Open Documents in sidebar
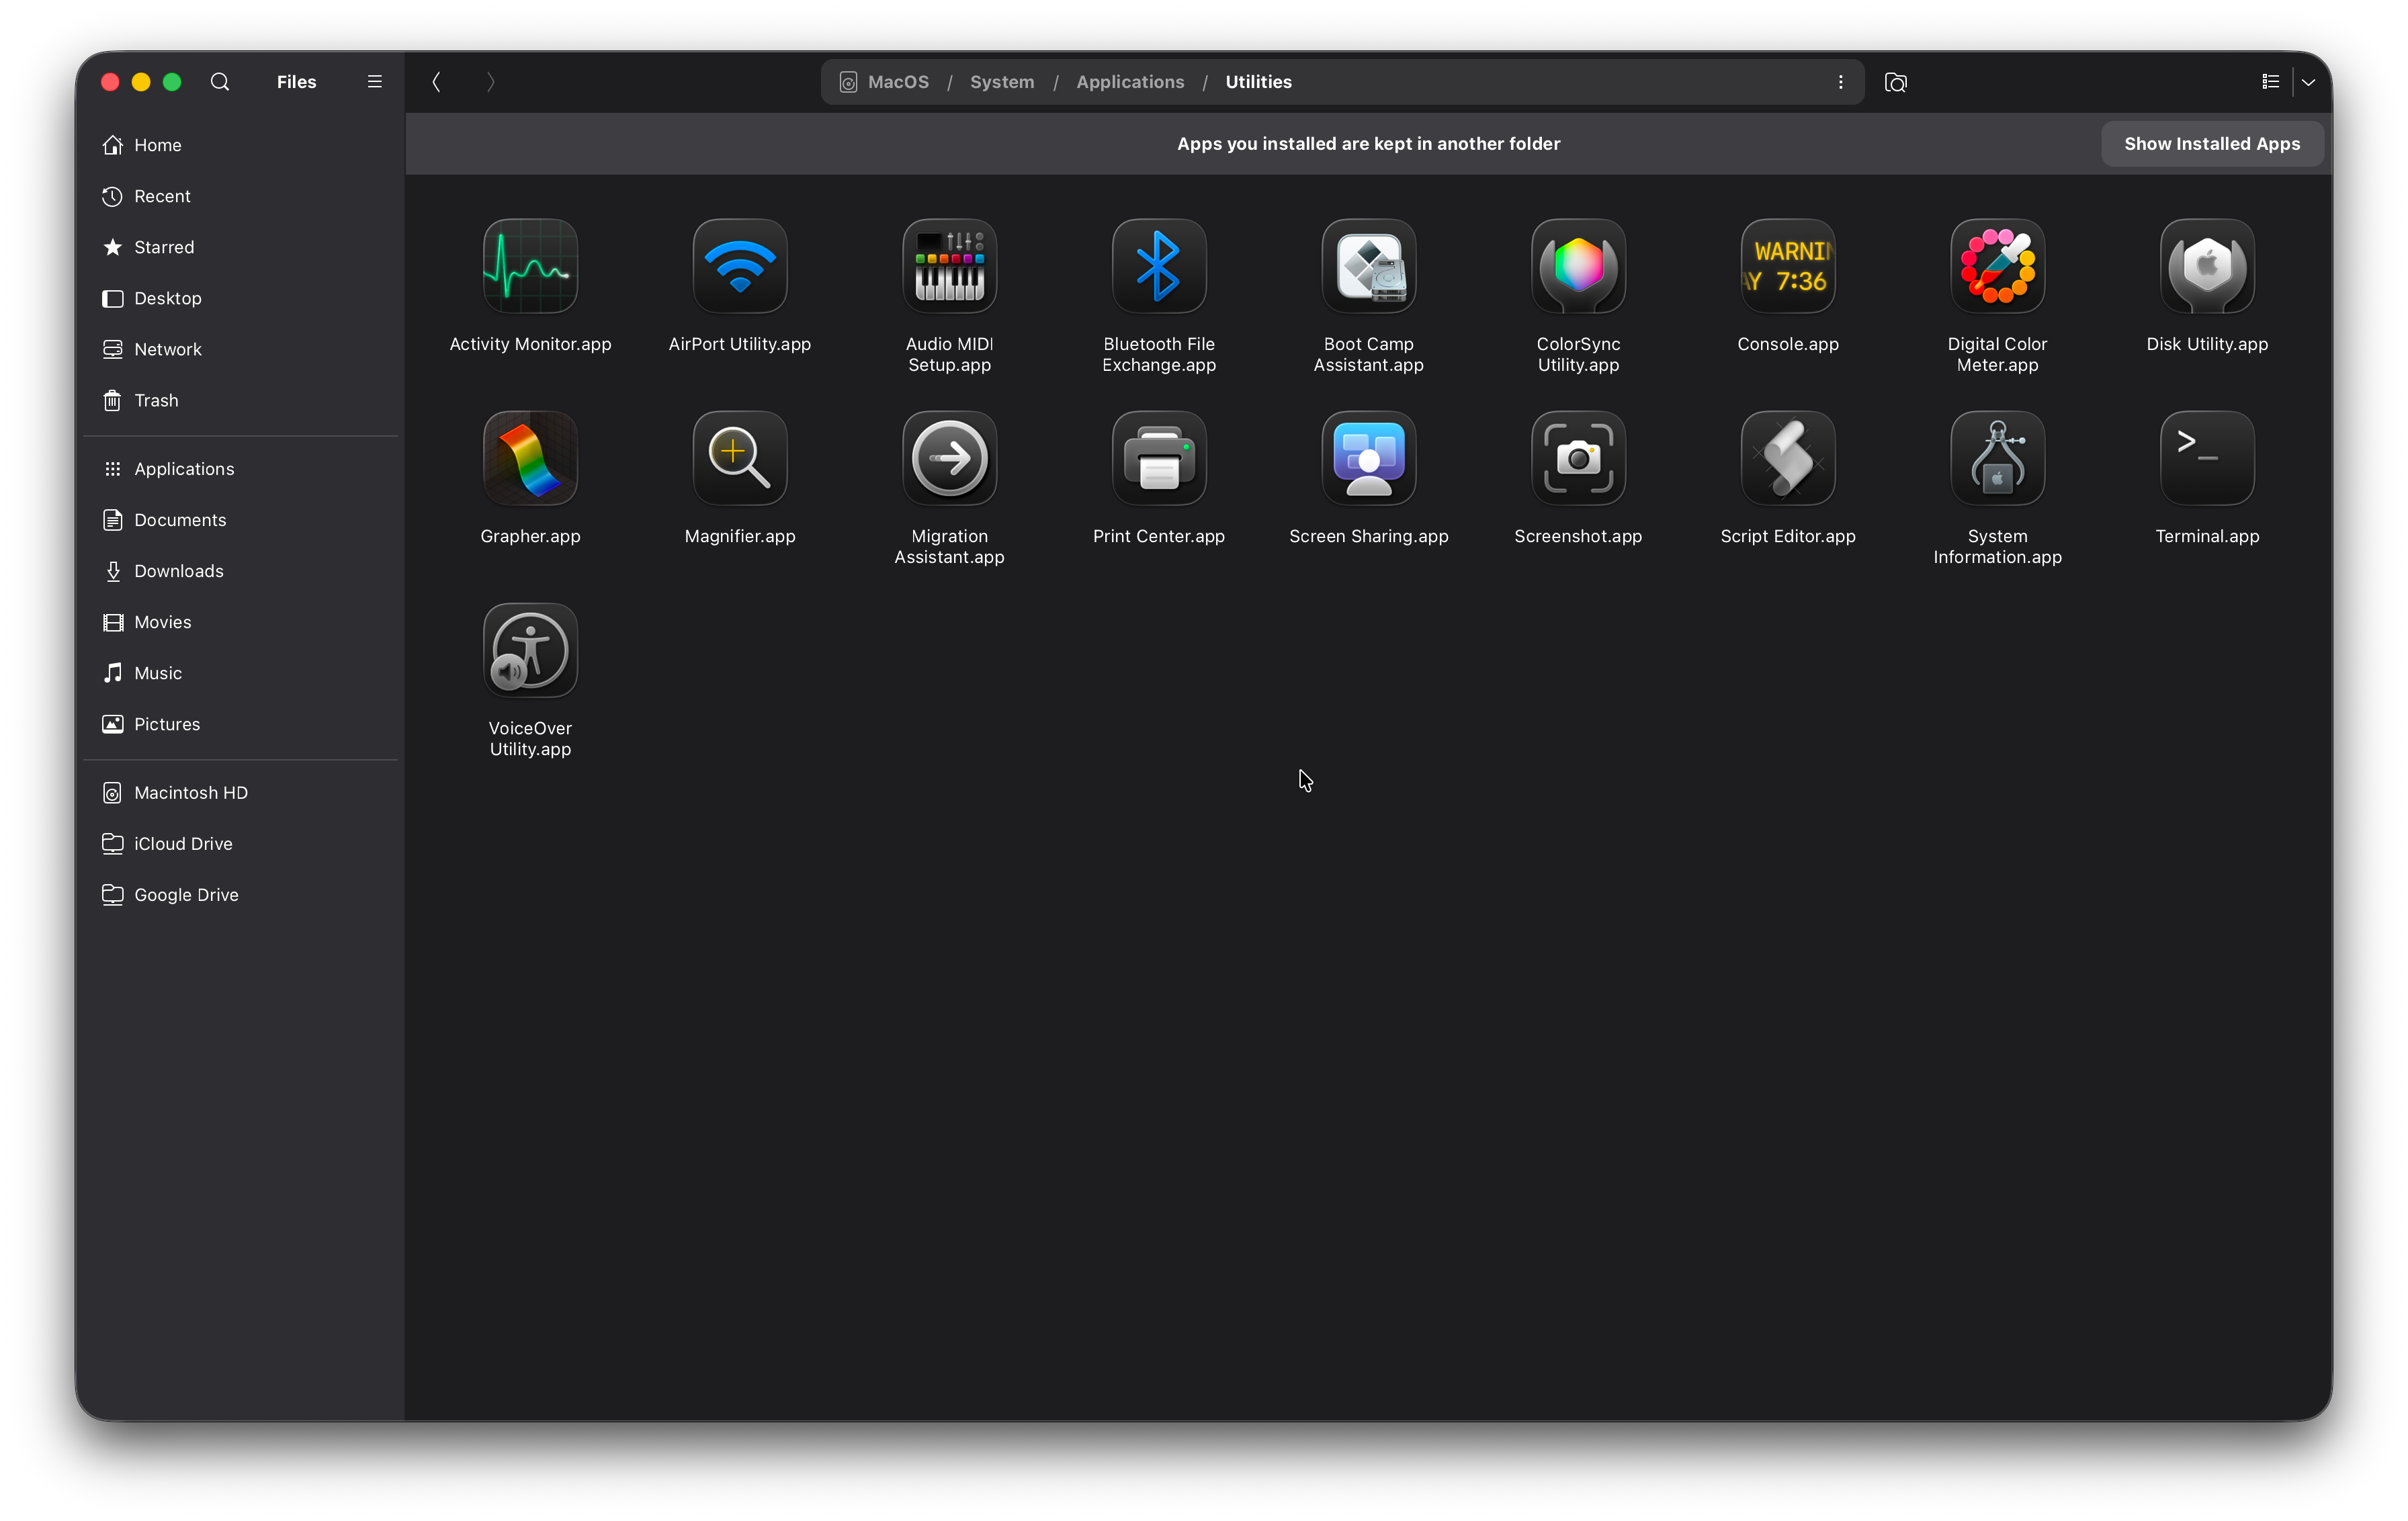Image resolution: width=2408 pixels, height=1521 pixels. (x=241, y=520)
